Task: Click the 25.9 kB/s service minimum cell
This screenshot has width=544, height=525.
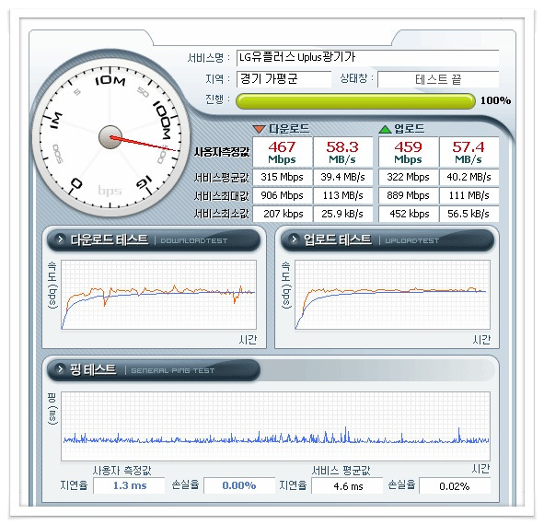Action: tap(342, 214)
